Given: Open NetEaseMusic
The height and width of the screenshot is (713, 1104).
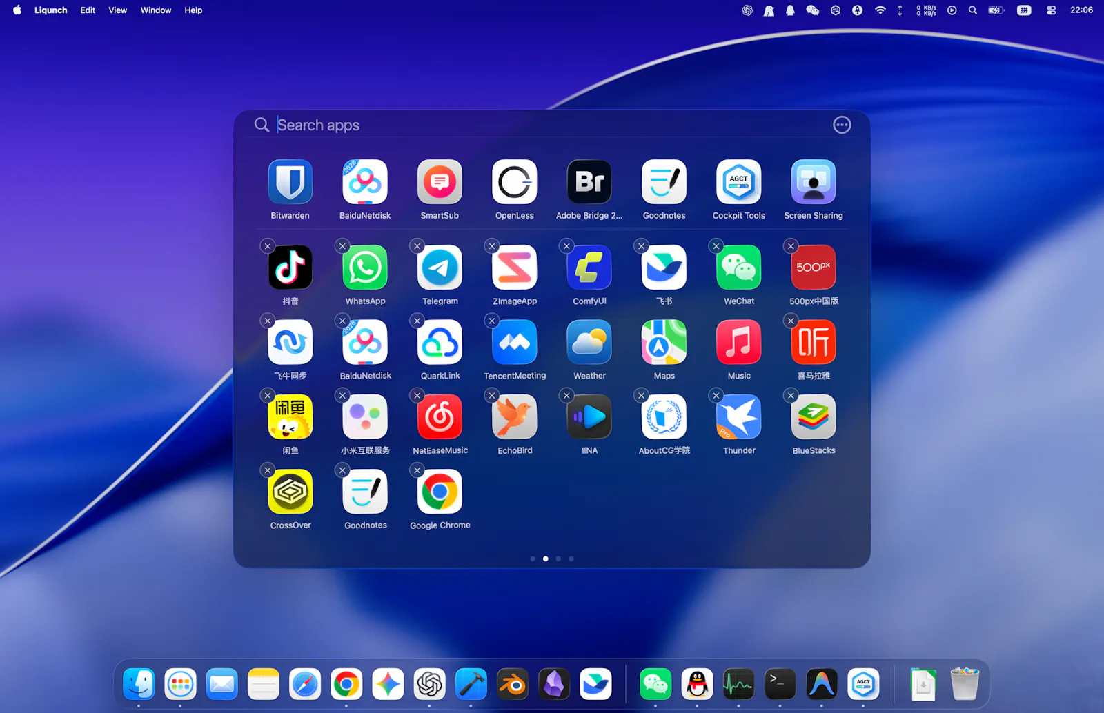Looking at the screenshot, I should 440,416.
